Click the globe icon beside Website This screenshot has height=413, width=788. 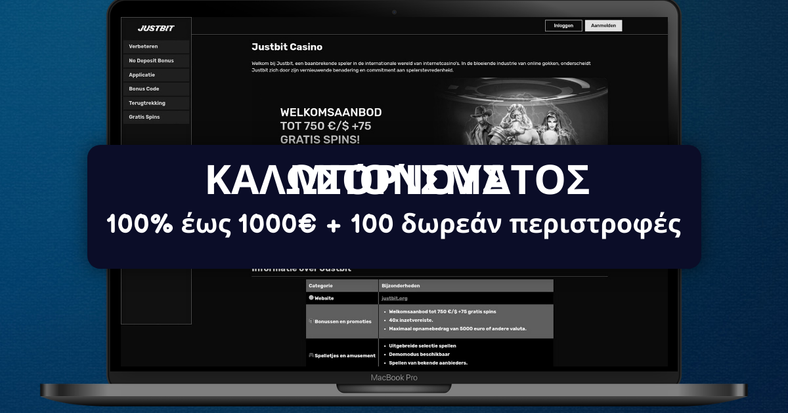[x=311, y=298]
